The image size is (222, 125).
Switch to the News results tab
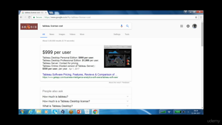pyautogui.click(x=52, y=34)
